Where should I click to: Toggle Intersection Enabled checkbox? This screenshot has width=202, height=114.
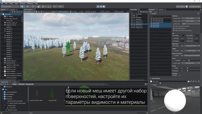174,46
